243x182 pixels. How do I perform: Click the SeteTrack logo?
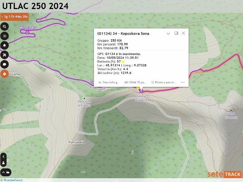[x=224, y=174]
